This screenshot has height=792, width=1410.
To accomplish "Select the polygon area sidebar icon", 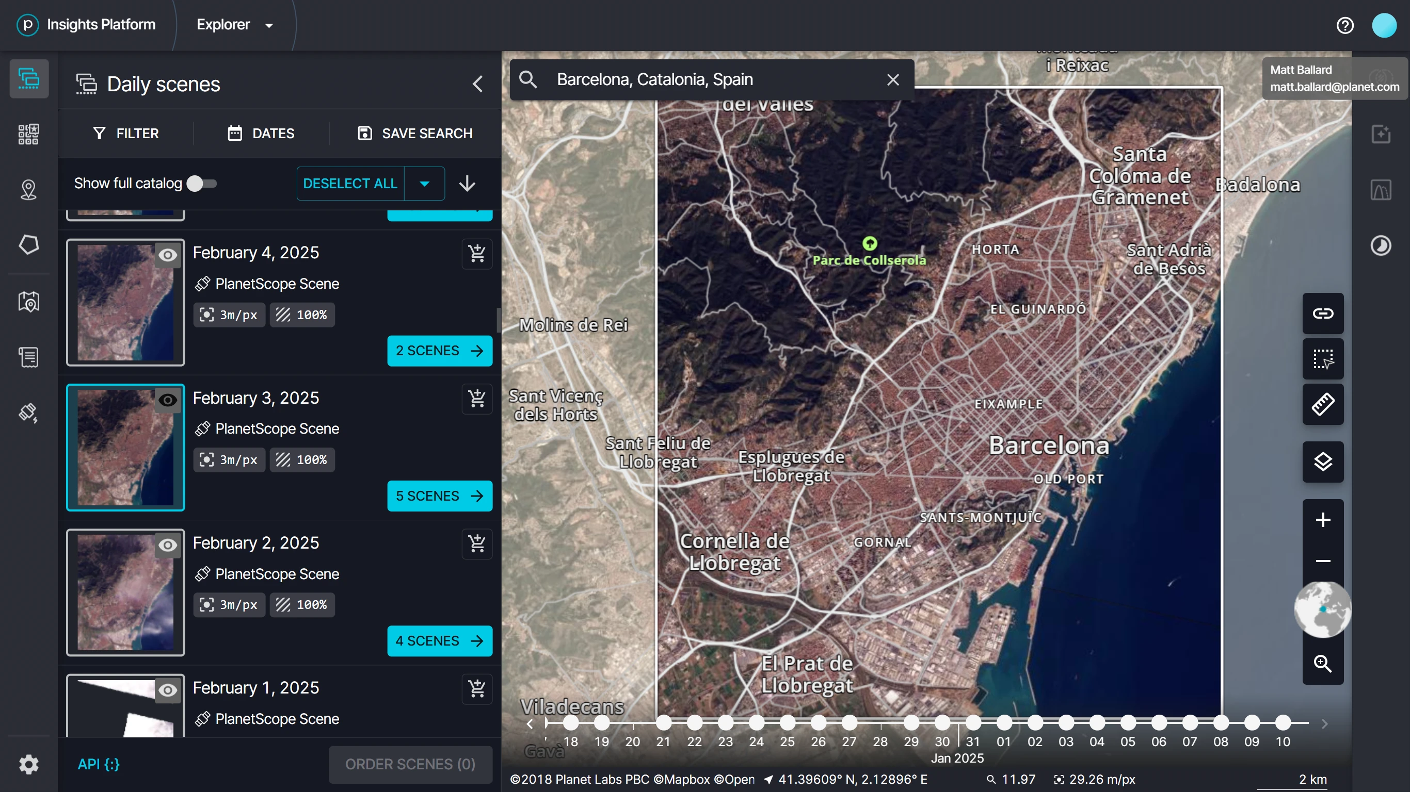I will coord(28,244).
